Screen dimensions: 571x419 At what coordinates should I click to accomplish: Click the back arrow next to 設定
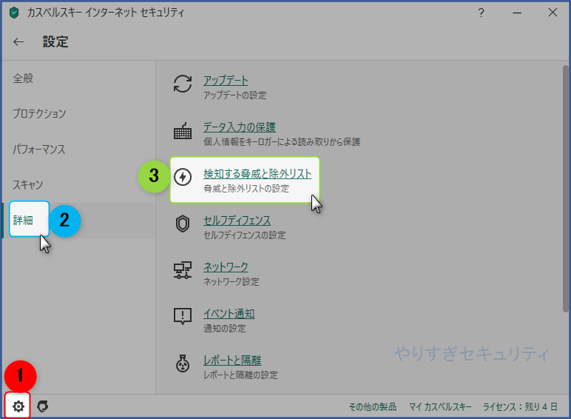18,42
